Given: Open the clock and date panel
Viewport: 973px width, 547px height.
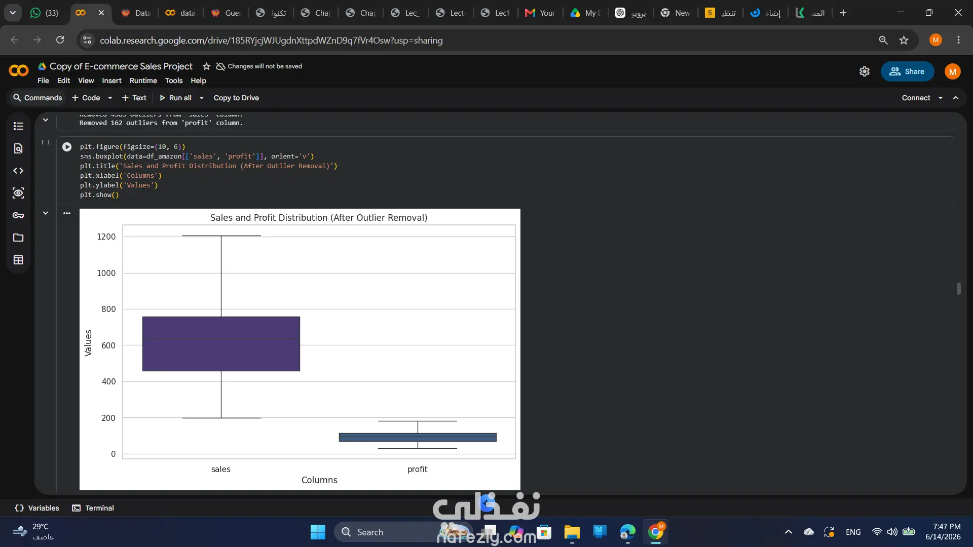Looking at the screenshot, I should [x=943, y=532].
